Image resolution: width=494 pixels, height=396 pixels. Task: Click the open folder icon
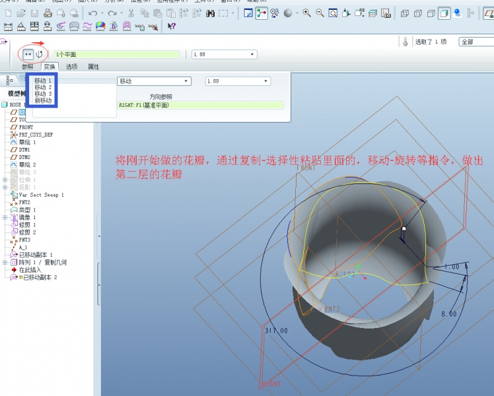tap(21, 13)
